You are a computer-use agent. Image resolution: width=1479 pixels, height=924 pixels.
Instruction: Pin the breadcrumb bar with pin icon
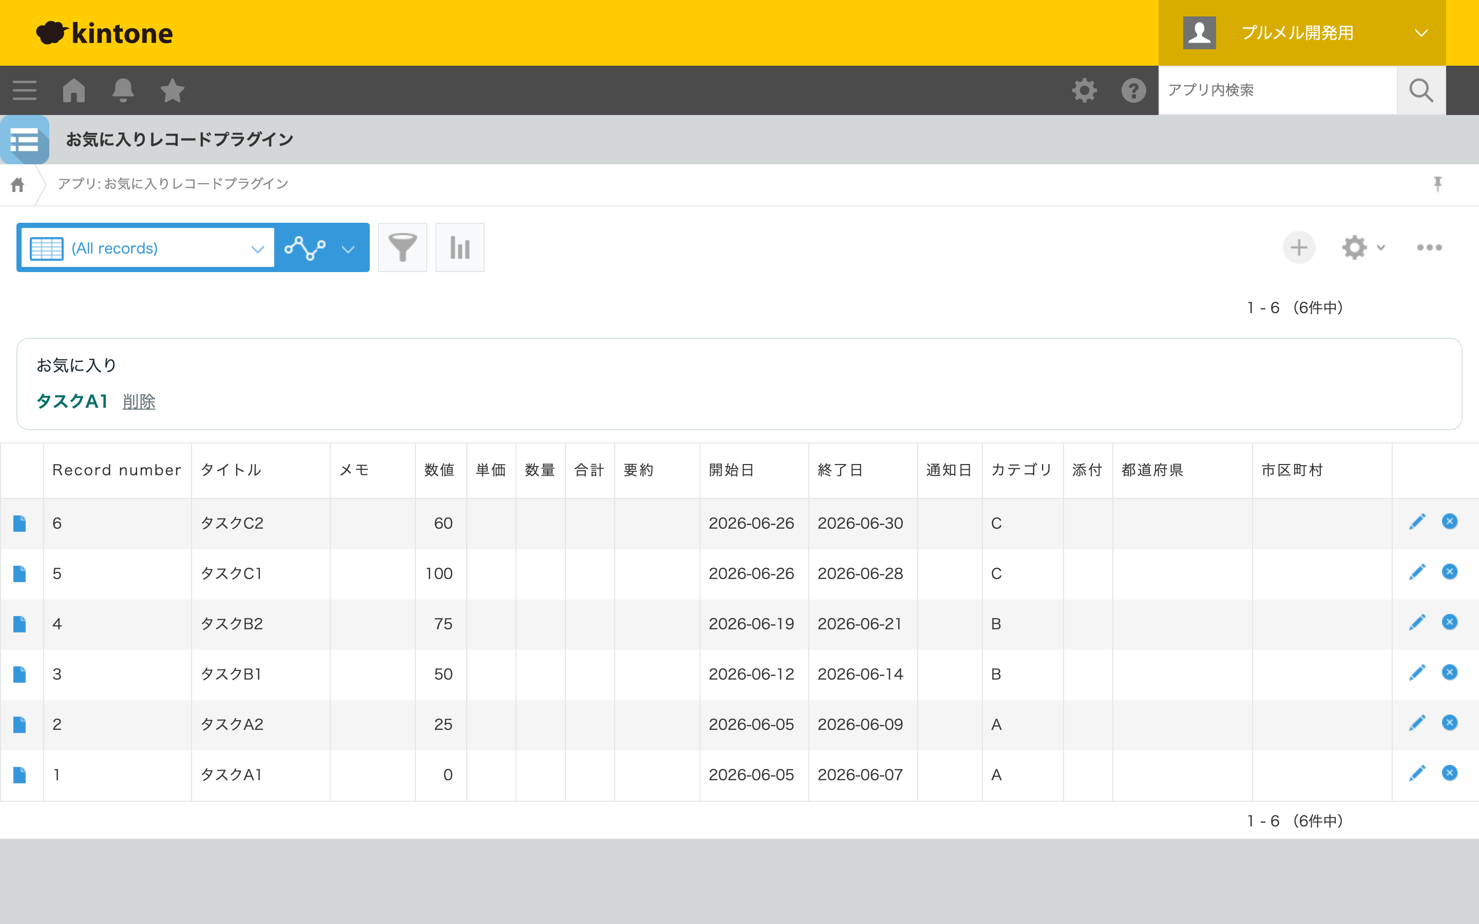(1438, 184)
